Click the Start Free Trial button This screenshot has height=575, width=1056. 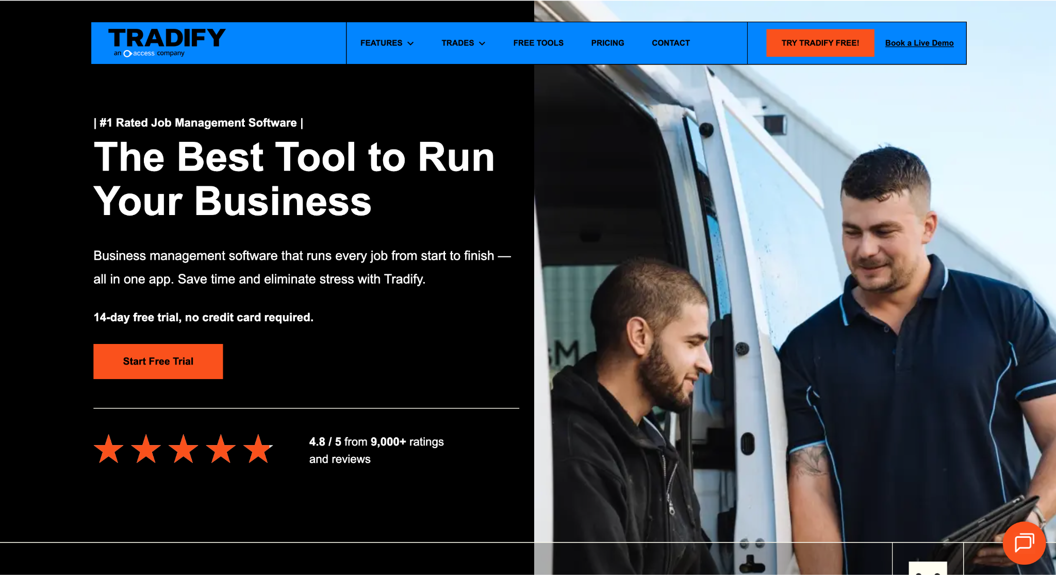(158, 362)
